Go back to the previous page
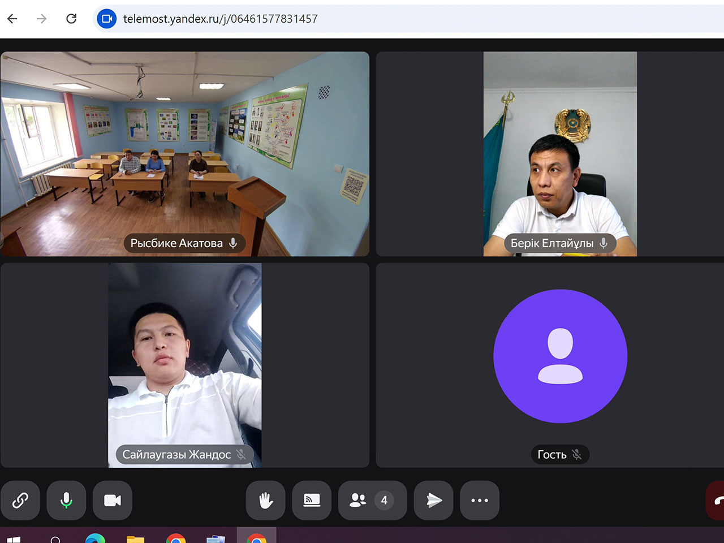The image size is (724, 543). pos(12,19)
